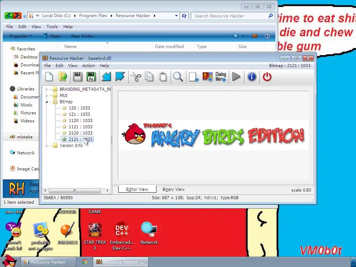Open Explorer help question mark icon
This screenshot has height=267, width=356.
(267, 36)
